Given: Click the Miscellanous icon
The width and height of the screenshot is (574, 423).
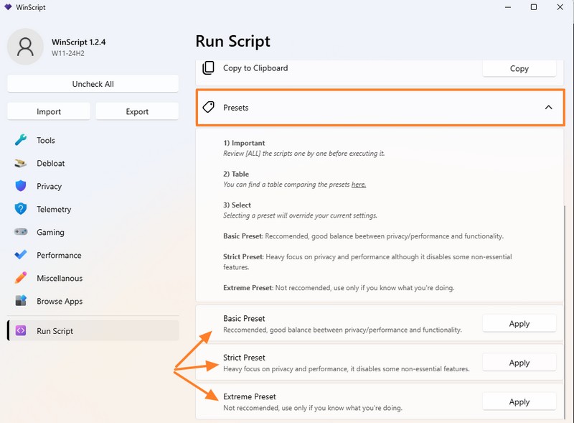Looking at the screenshot, I should click(x=21, y=278).
